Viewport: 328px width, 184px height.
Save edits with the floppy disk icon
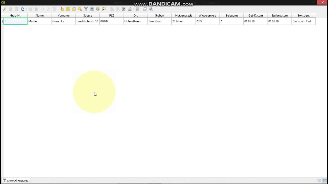(x=16, y=9)
